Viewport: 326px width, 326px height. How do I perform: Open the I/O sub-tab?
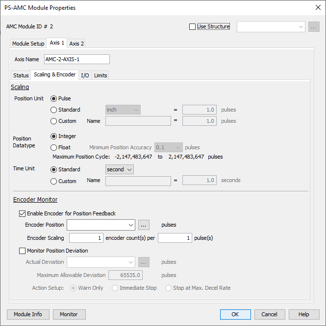(x=85, y=75)
